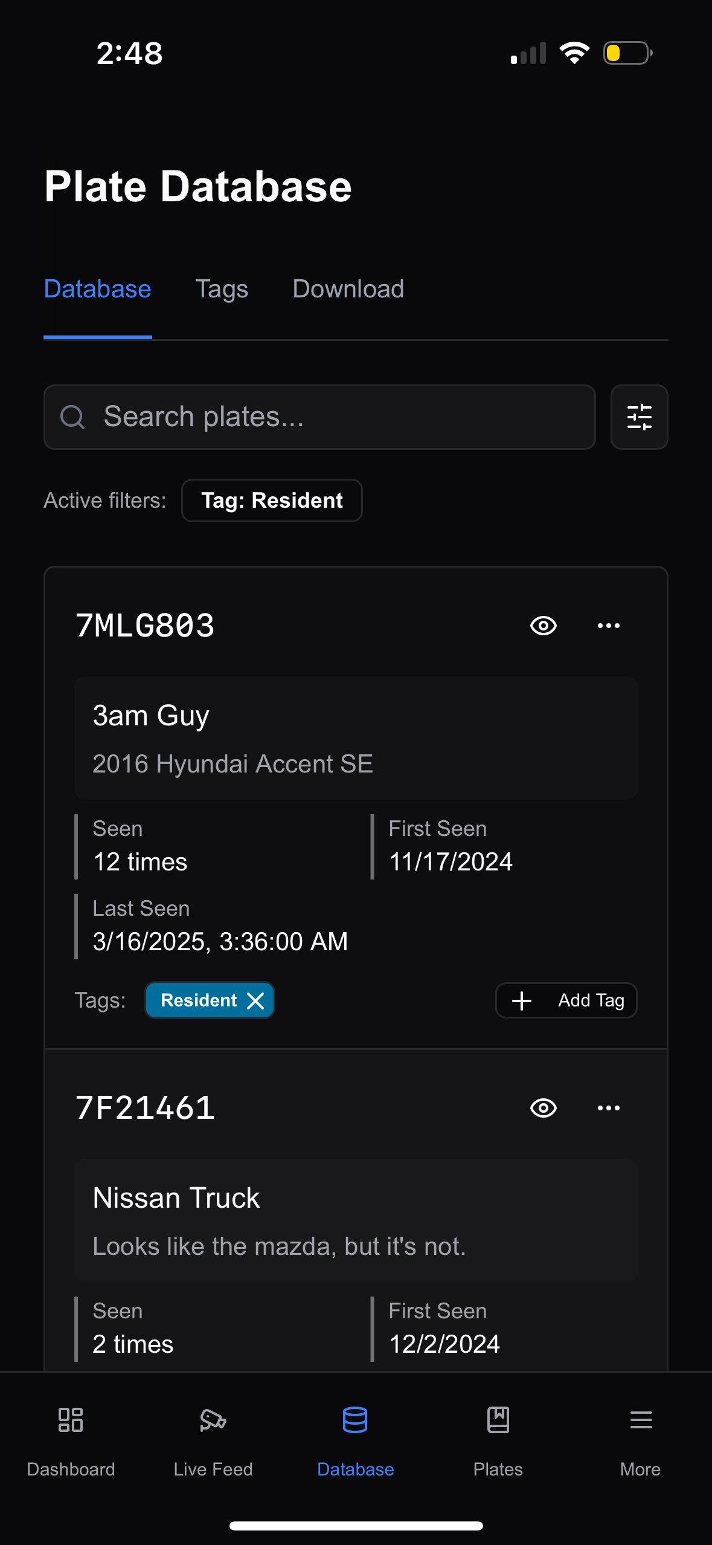The width and height of the screenshot is (712, 1545).
Task: Expand three-dot menu for 7MLG803
Action: [x=609, y=626]
